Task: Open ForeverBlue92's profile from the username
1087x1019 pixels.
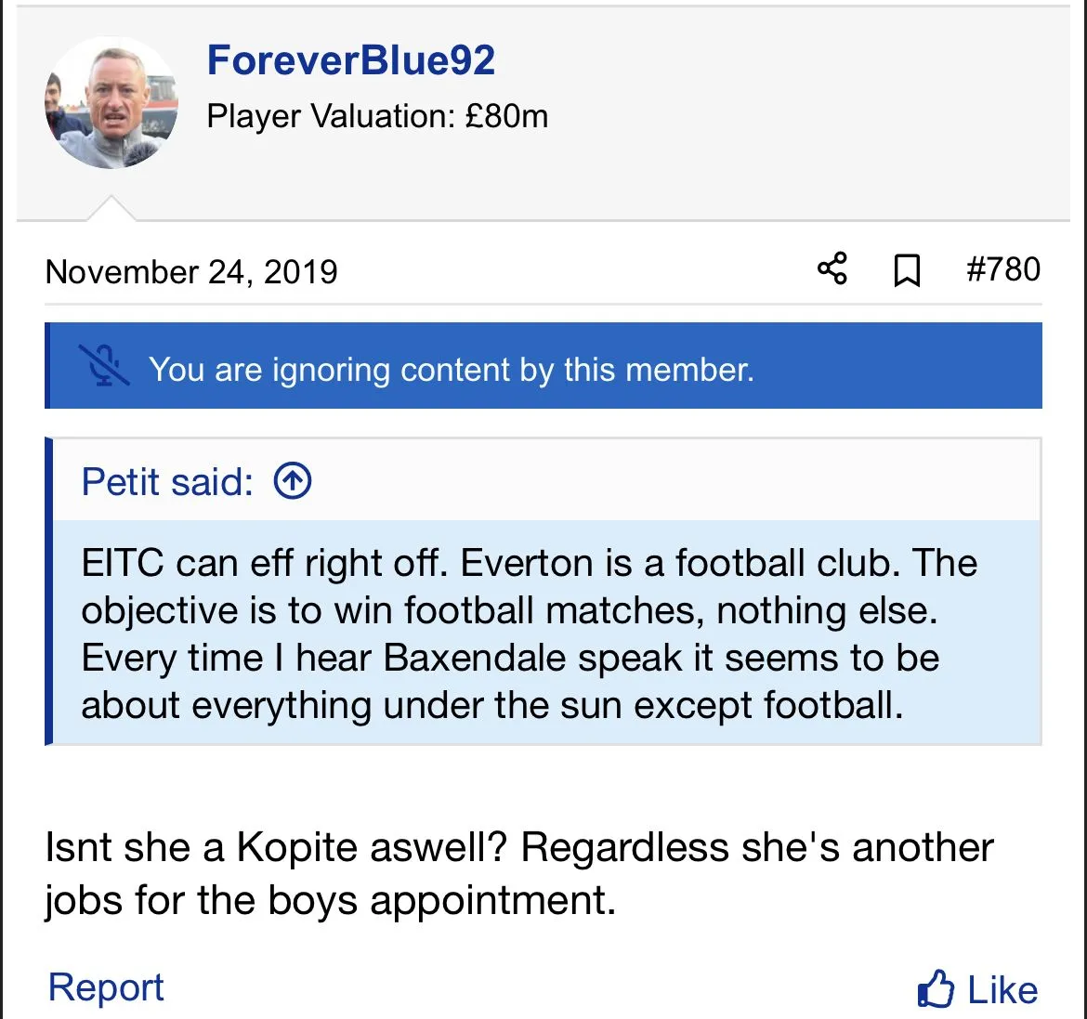Action: [x=350, y=60]
